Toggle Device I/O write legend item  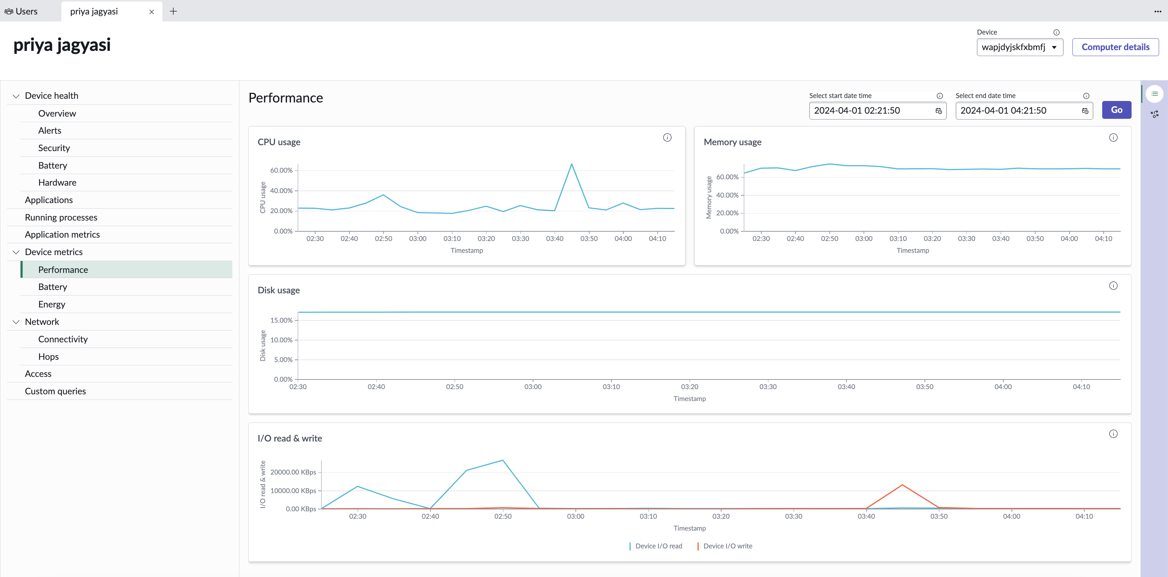725,546
